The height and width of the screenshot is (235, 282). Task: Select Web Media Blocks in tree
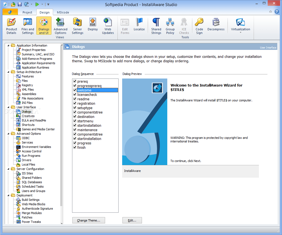[34, 204]
